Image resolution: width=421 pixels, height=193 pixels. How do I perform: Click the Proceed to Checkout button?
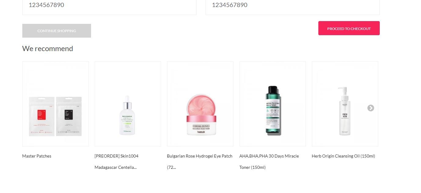(x=349, y=28)
